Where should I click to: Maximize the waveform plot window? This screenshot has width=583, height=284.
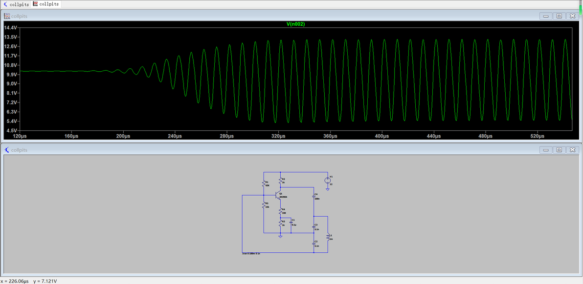pos(559,16)
